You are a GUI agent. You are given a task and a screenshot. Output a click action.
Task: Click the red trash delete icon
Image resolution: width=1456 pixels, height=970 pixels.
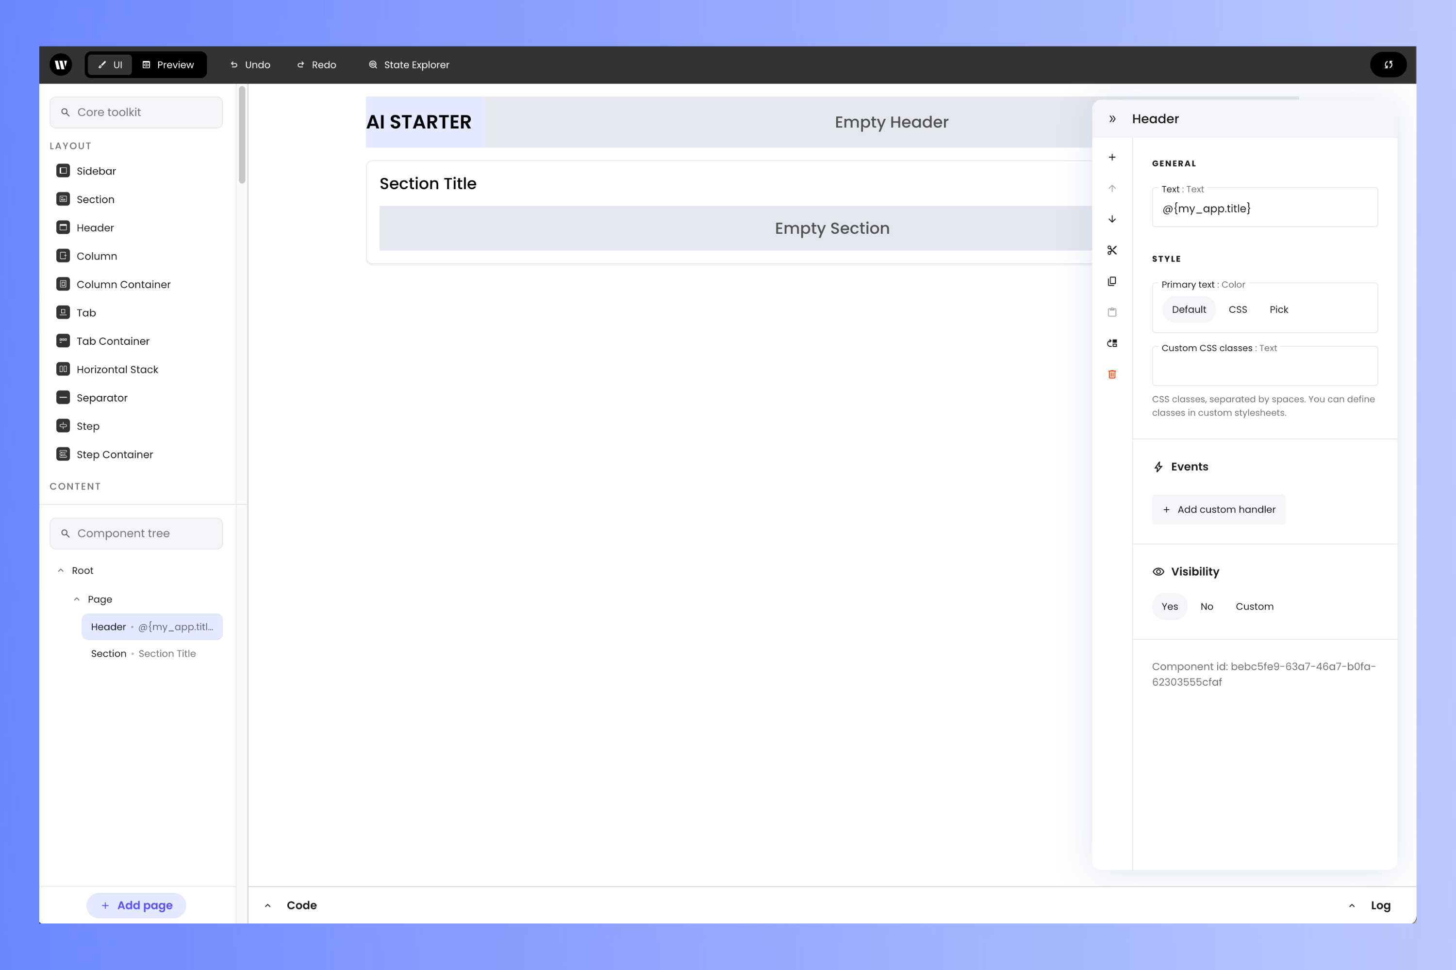(1112, 374)
